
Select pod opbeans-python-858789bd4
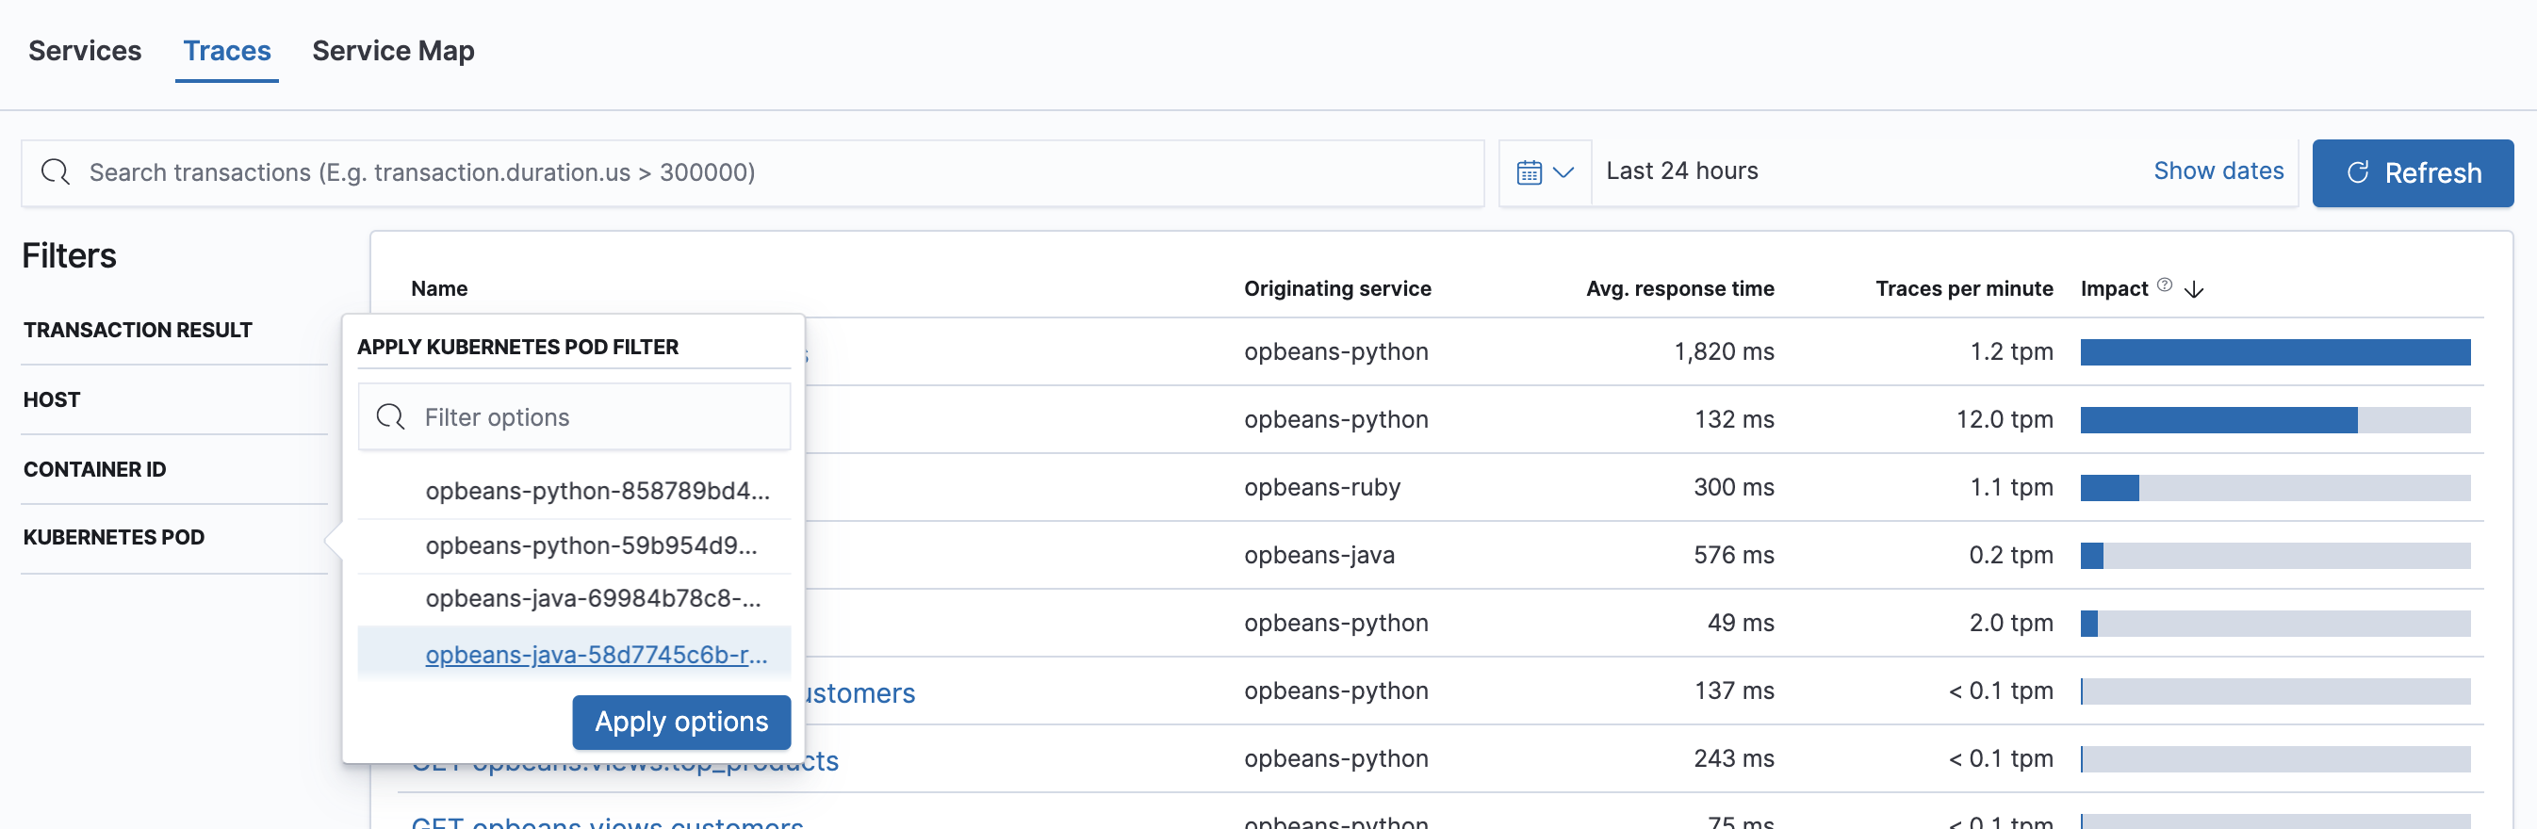pos(596,490)
